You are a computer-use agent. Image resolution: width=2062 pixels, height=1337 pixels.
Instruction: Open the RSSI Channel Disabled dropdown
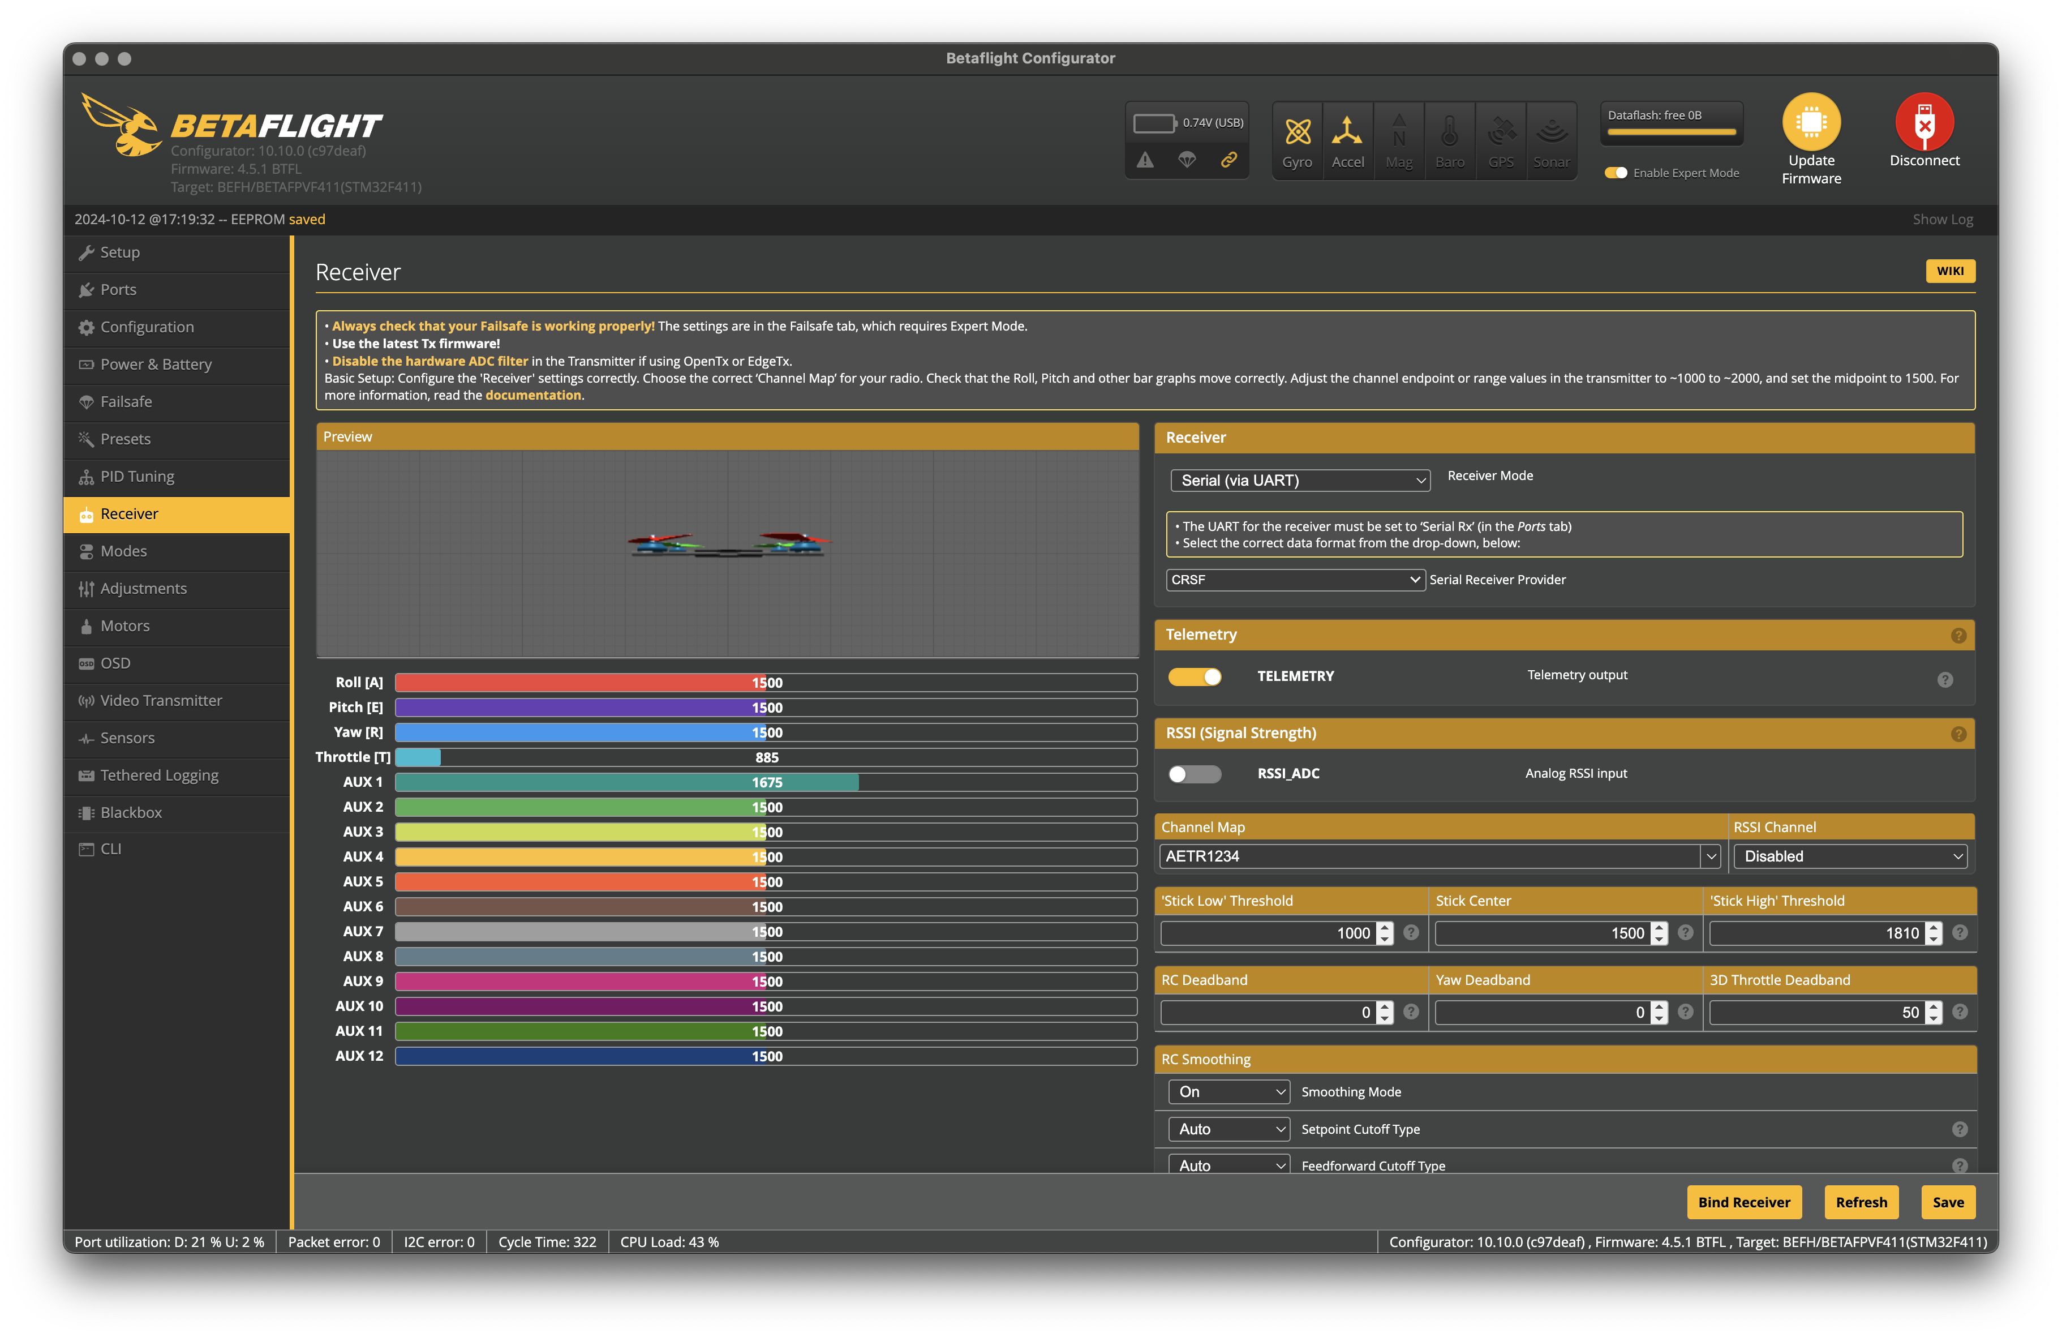pos(1850,856)
